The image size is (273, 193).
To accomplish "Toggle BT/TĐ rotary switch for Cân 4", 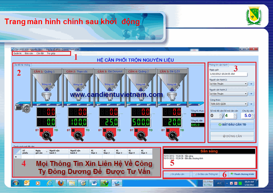I will [x=141, y=135].
